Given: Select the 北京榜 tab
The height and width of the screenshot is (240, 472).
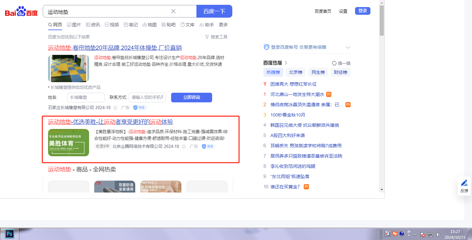Looking at the screenshot, I should [x=296, y=72].
